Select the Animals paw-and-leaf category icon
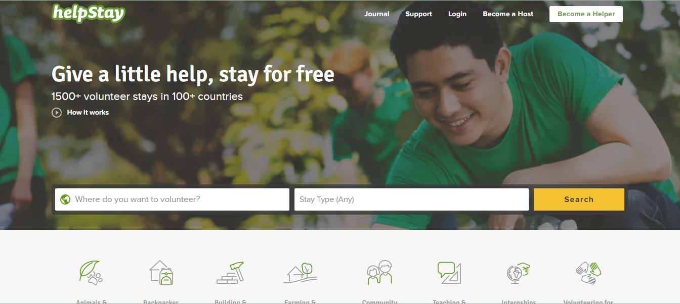This screenshot has width=680, height=304. click(91, 272)
